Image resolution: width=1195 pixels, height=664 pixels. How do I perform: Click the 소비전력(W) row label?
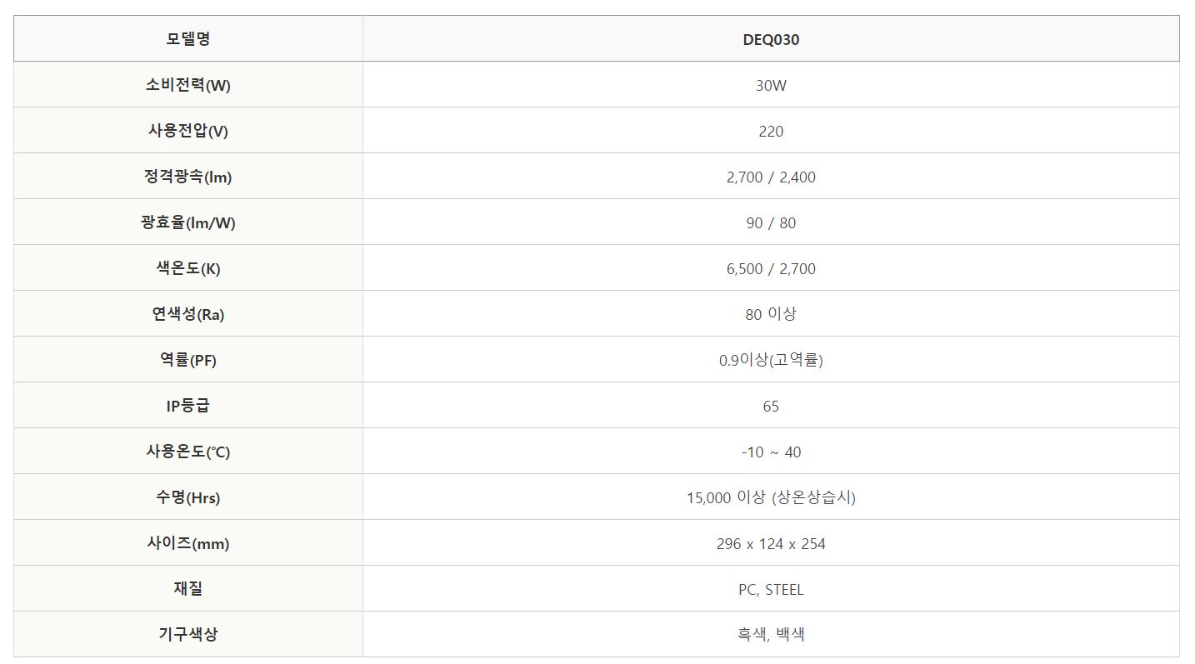[x=188, y=85]
